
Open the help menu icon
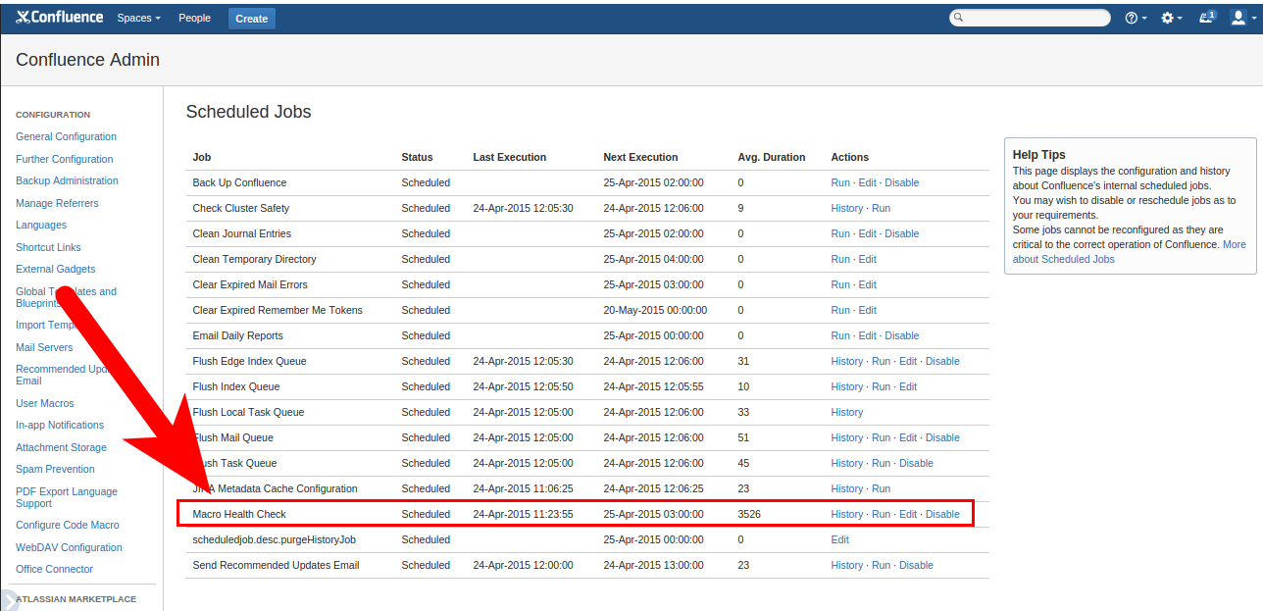pos(1135,18)
